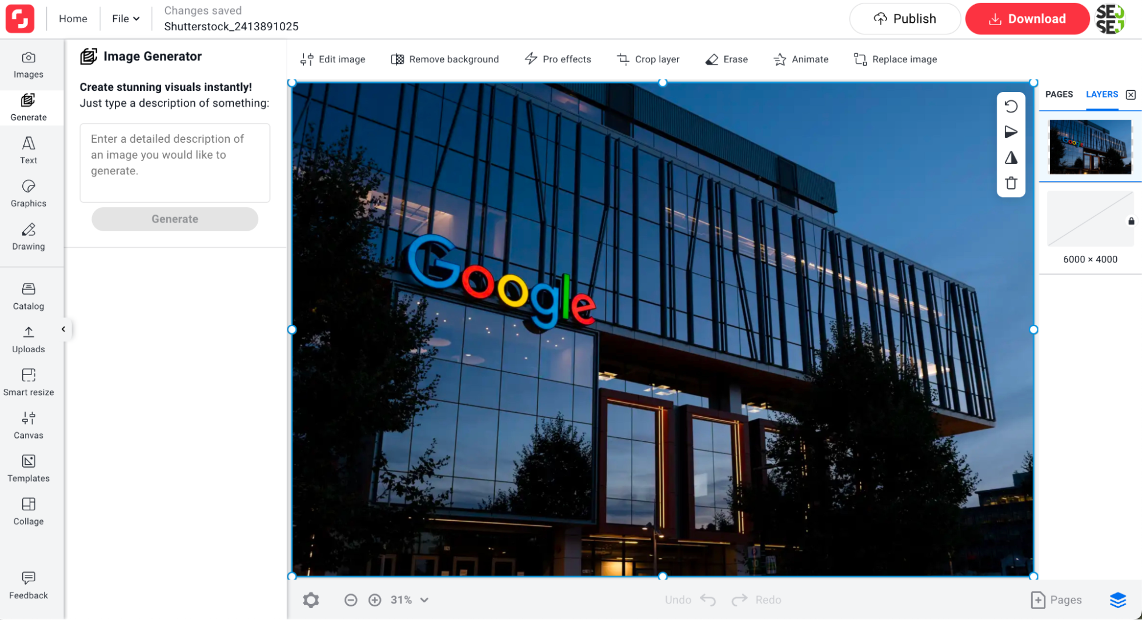Viewport: 1142px width, 620px height.
Task: Click the canvas settings gear icon
Action: tap(311, 599)
